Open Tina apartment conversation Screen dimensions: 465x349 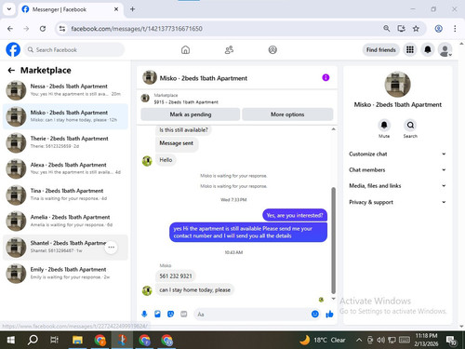(65, 195)
